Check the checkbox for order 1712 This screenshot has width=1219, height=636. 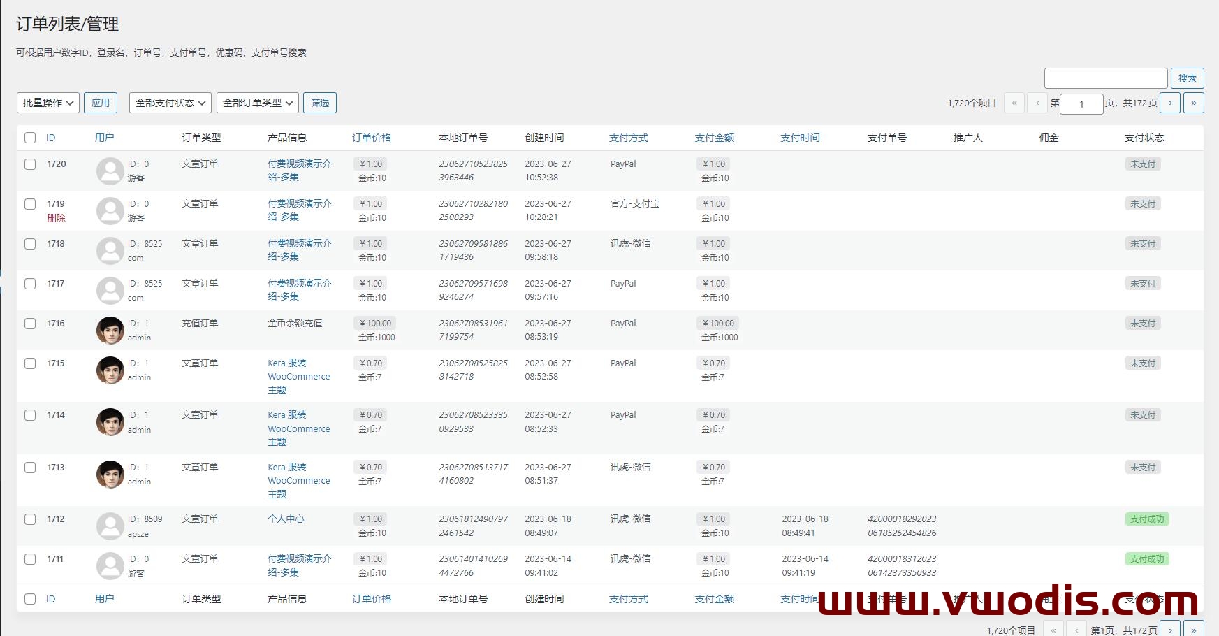coord(30,519)
